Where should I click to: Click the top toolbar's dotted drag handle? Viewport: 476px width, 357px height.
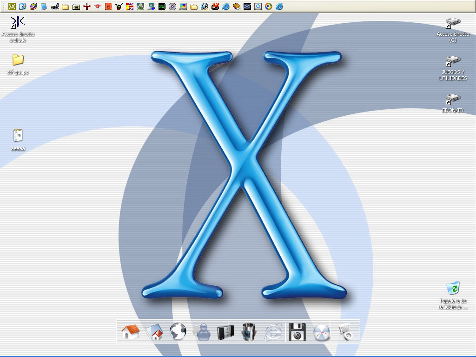pos(4,7)
